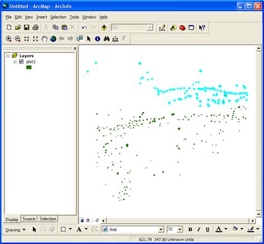Print the map with the printer icon
The height and width of the screenshot is (244, 264).
click(36, 27)
